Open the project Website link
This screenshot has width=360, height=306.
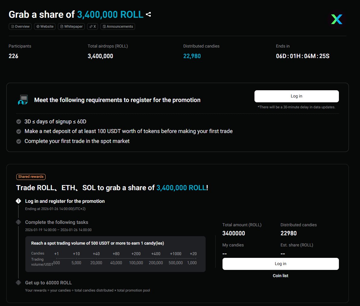point(45,26)
